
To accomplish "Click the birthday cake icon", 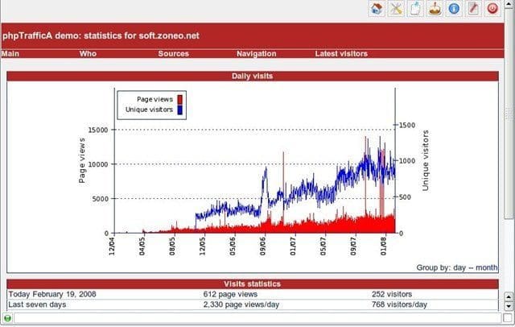I will [x=435, y=9].
